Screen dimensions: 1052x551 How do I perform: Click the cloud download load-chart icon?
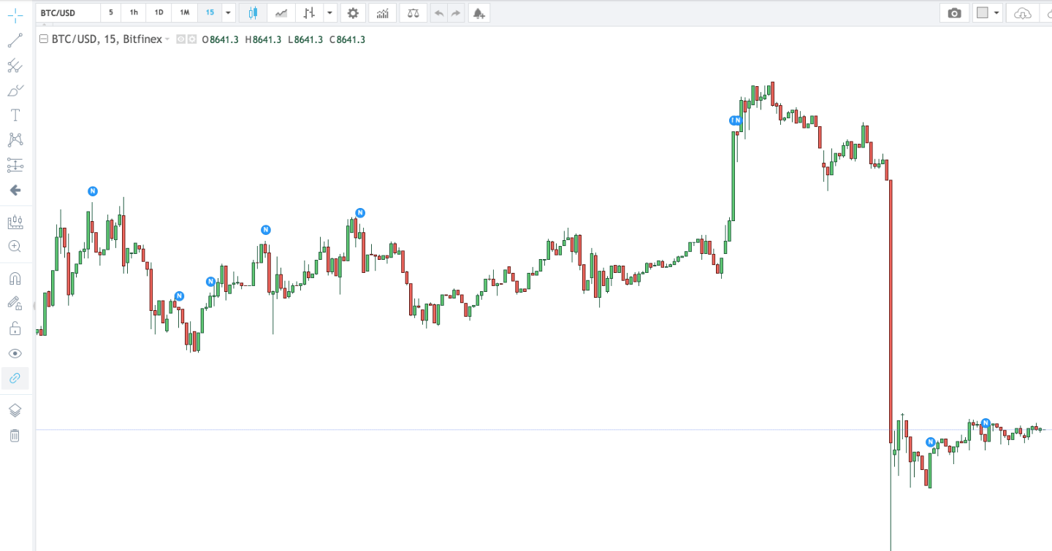coord(1023,12)
